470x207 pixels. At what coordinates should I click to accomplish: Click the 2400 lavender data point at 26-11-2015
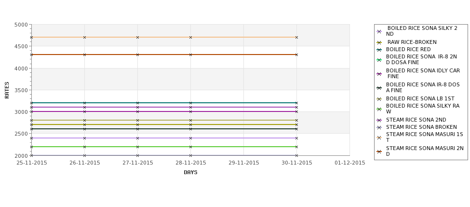point(84,138)
